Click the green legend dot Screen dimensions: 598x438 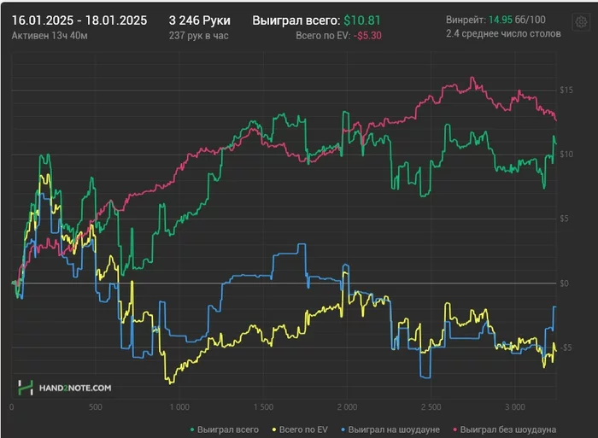coord(192,430)
